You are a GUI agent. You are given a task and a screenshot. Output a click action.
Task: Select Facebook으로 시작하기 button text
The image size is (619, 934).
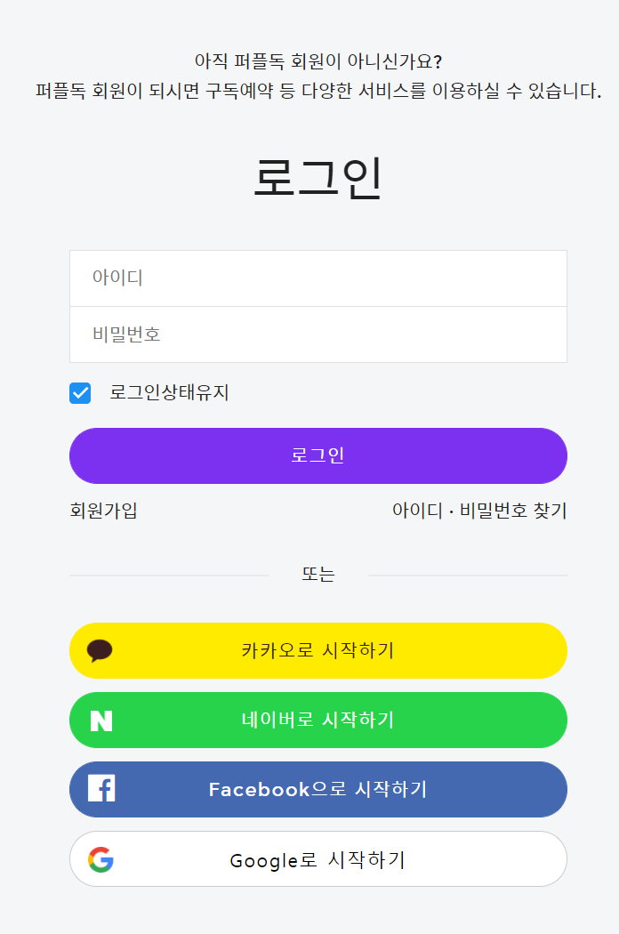tap(318, 789)
